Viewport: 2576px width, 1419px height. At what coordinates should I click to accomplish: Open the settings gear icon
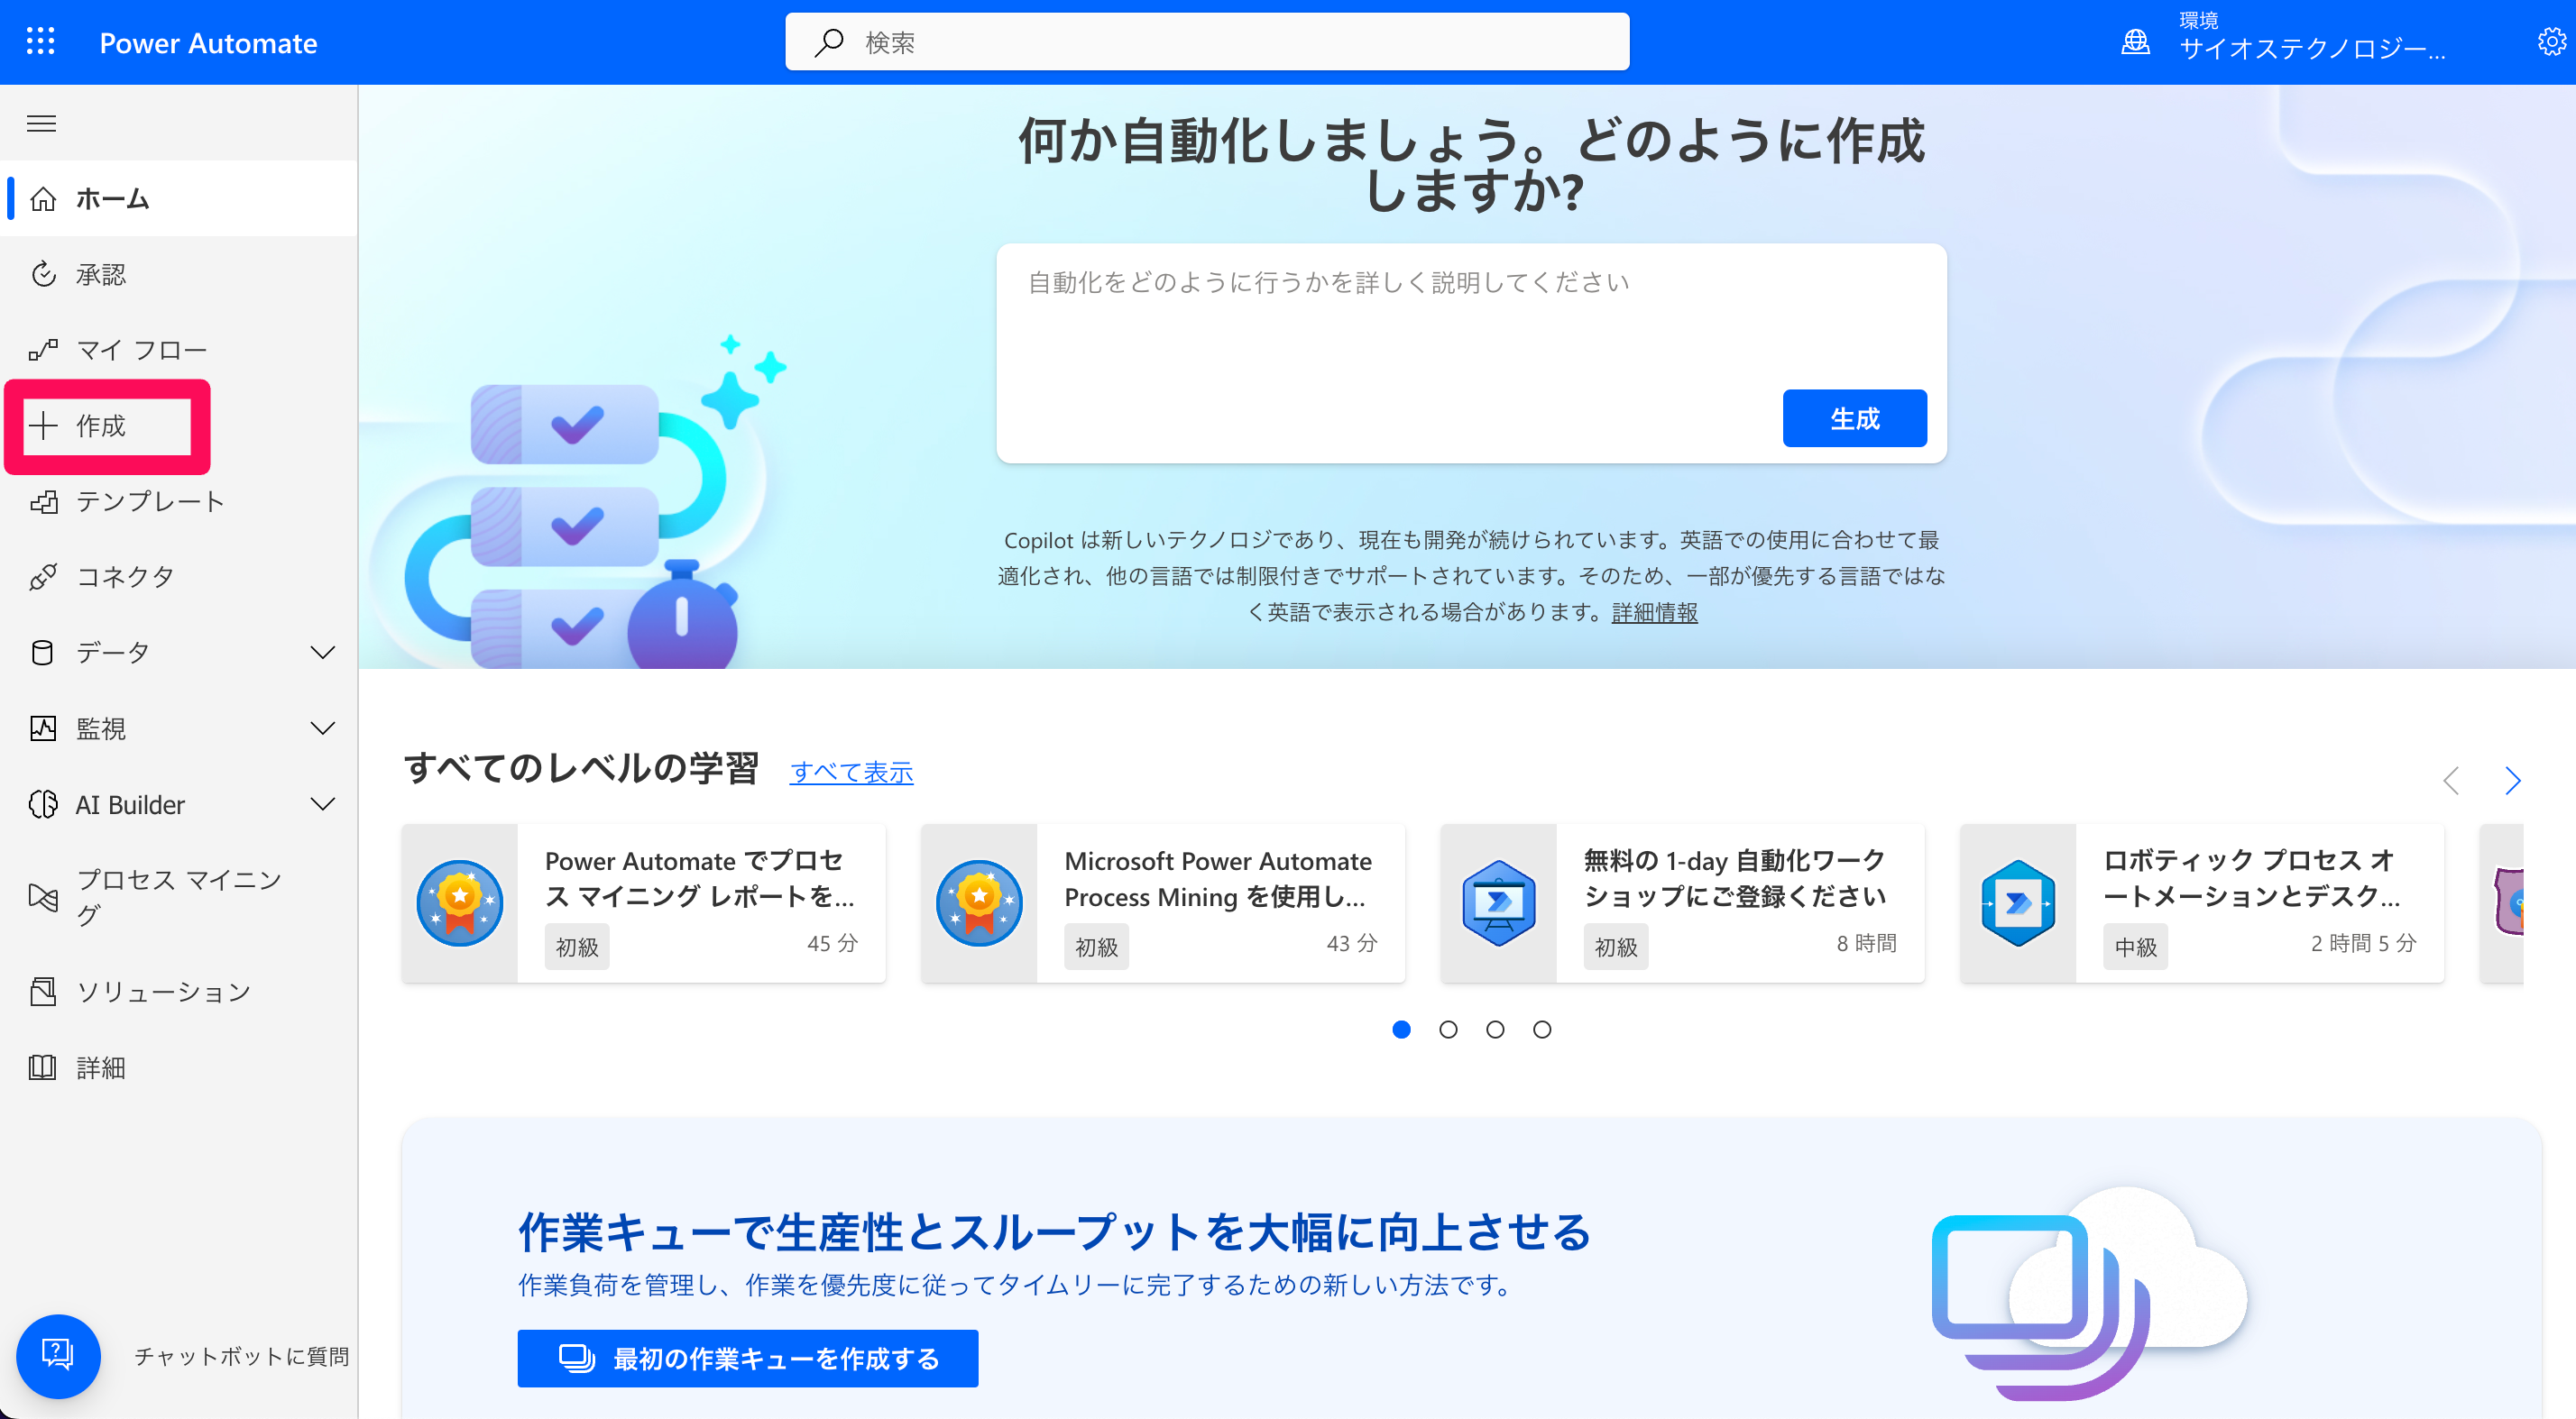point(2551,42)
